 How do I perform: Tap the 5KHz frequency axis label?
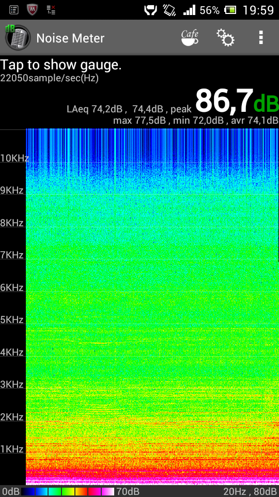tap(12, 319)
